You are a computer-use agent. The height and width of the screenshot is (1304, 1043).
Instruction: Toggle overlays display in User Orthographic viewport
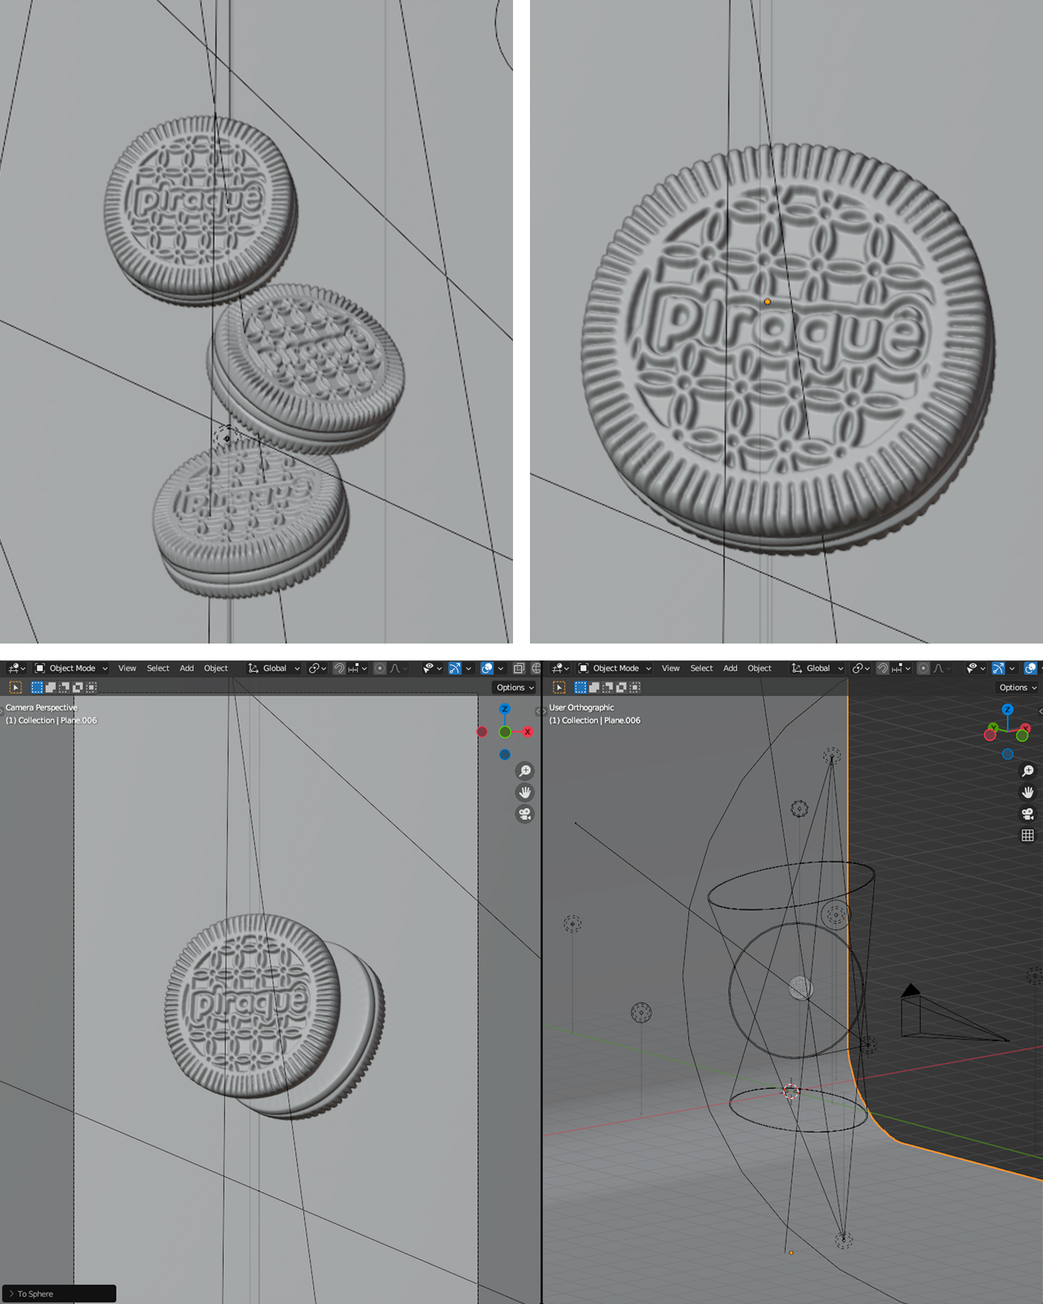point(1031,668)
